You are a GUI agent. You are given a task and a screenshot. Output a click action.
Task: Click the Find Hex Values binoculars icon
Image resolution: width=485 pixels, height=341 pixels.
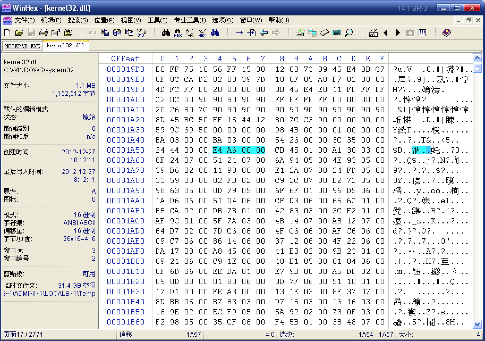tap(178, 33)
